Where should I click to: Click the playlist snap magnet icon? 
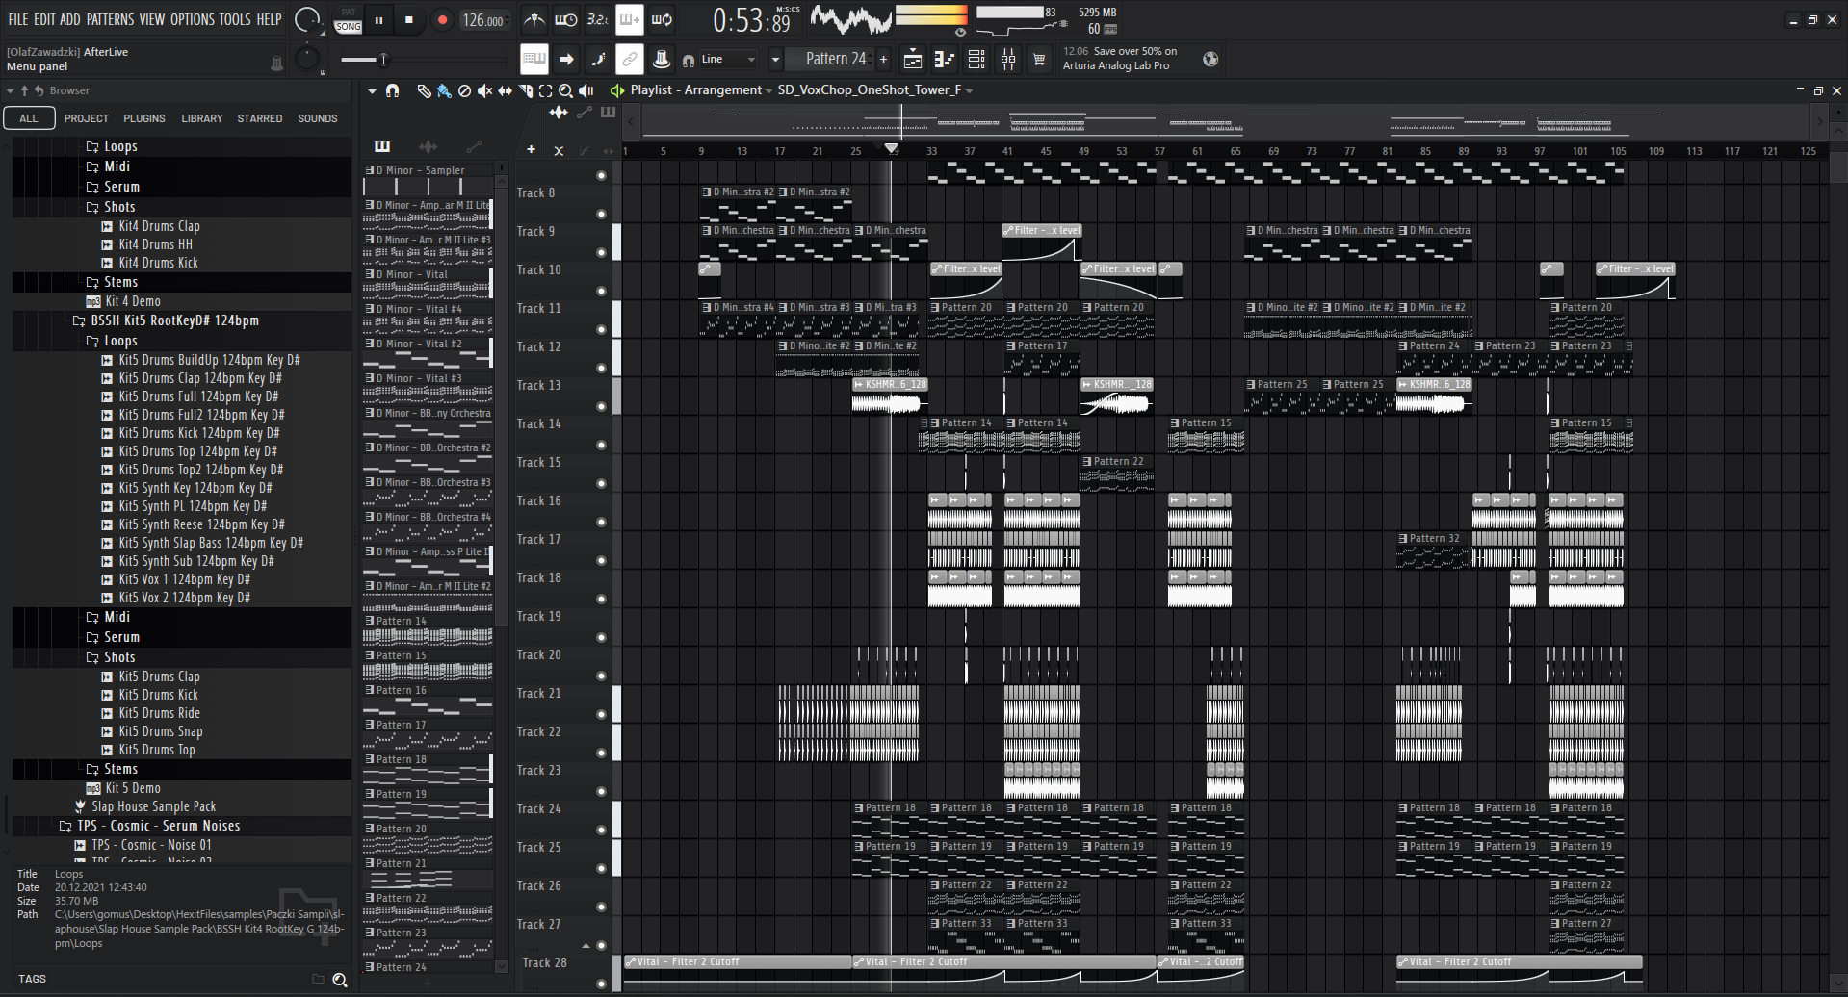(x=392, y=90)
